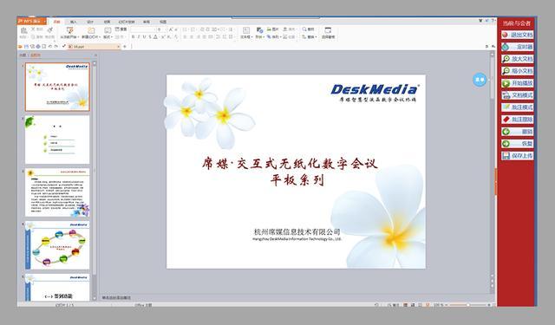555x325 pixels.
Task: Click the undo arrow in quick access toolbar
Action: (50, 46)
